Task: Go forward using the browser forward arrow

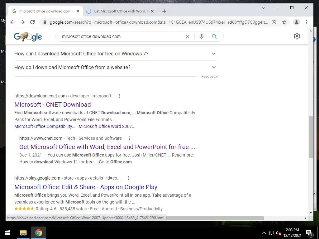Action: point(22,22)
